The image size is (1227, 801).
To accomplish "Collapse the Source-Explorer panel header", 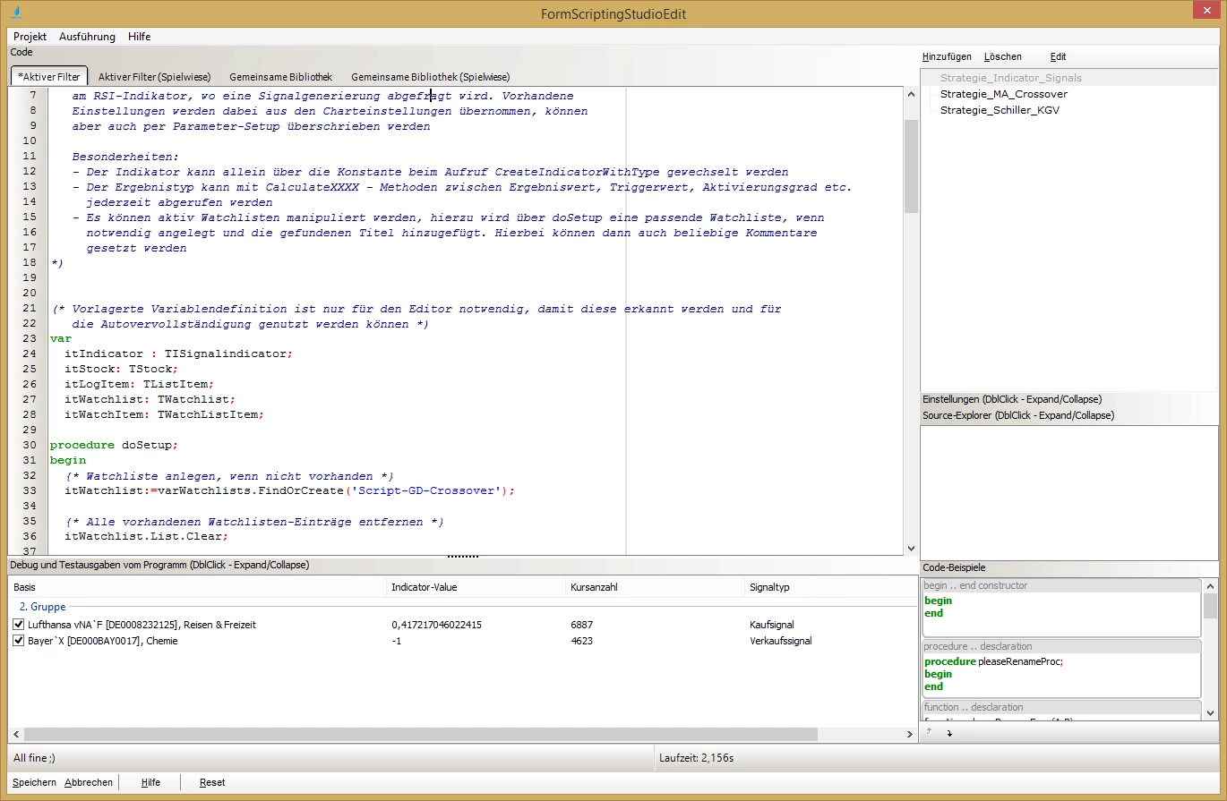I will pos(1068,415).
